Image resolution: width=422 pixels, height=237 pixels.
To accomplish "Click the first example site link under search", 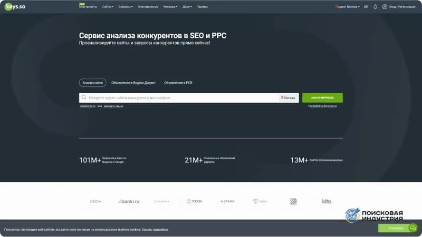I will 88,106.
